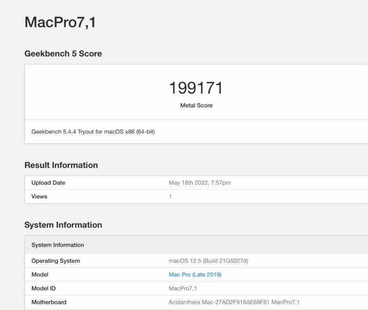The height and width of the screenshot is (310, 368).
Task: Click the Model row label
Action: point(40,275)
